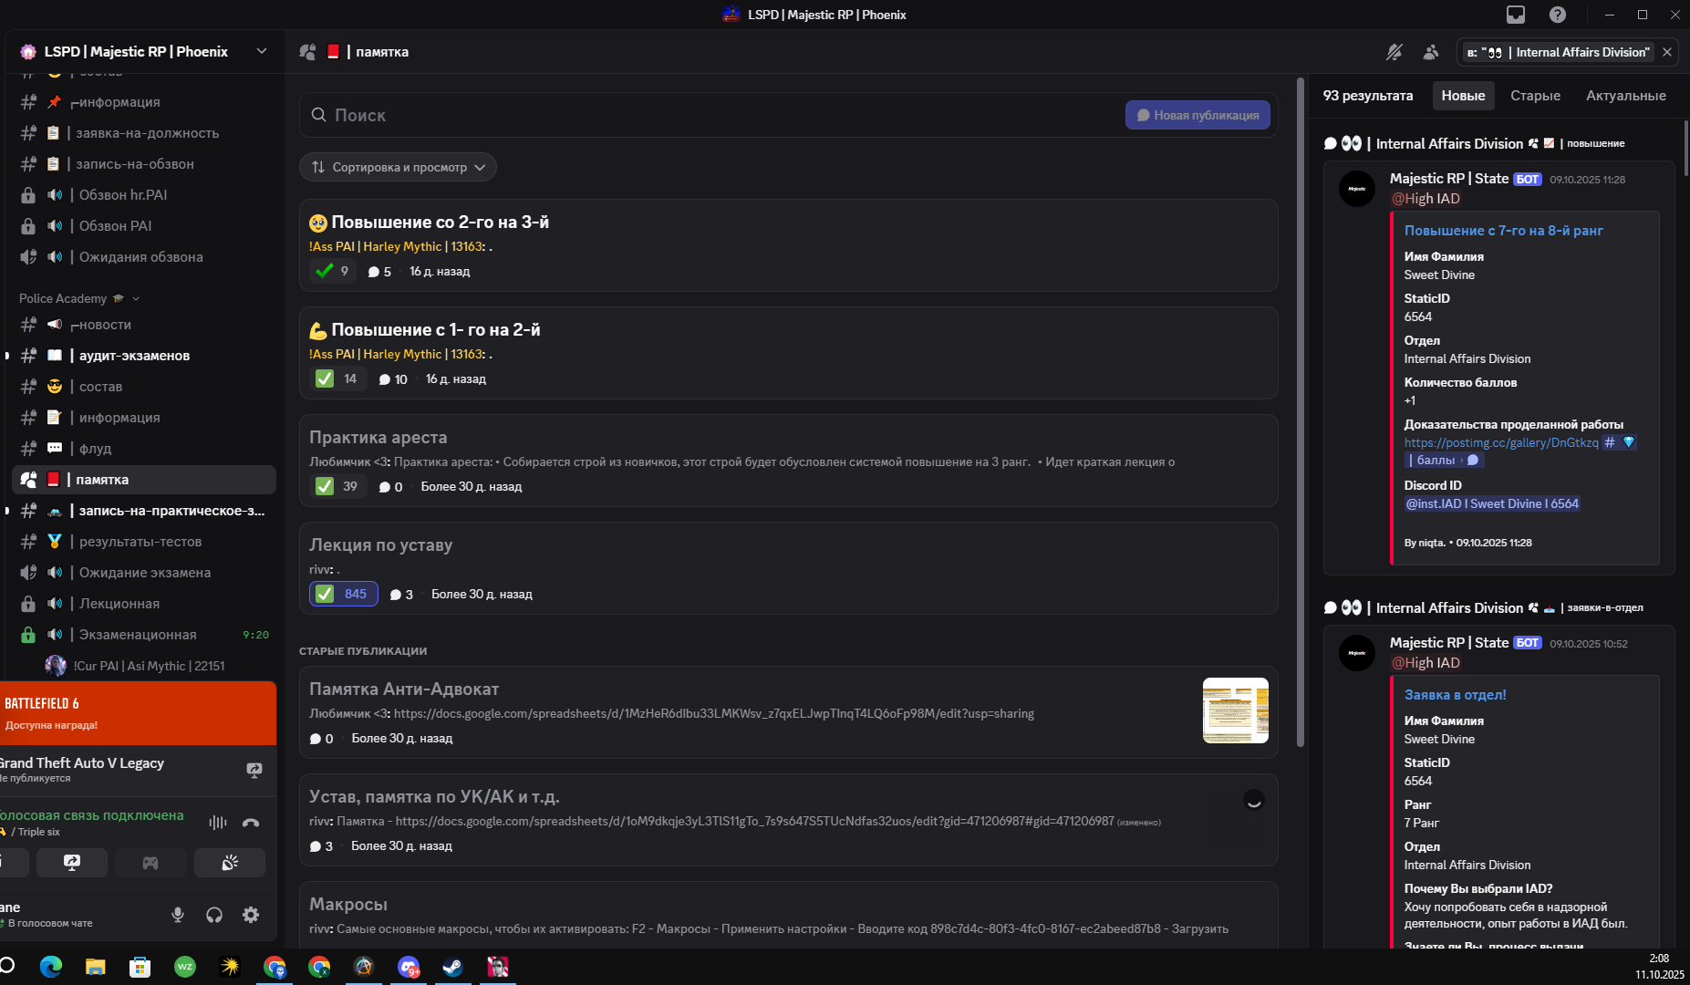Jump to the заявки-в-отдел channel result header
Screen dimensions: 1690x985
[x=1484, y=607]
